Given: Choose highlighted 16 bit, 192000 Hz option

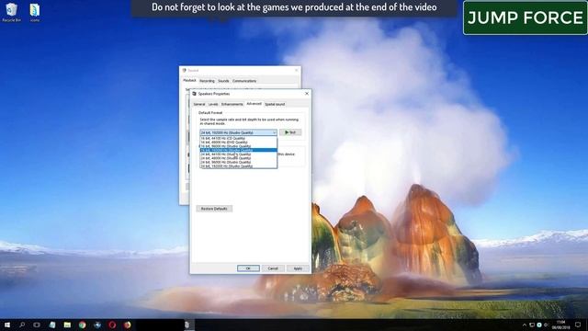Looking at the screenshot, I should coord(239,150).
